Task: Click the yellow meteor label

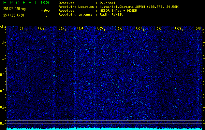Action: (x=46, y=11)
